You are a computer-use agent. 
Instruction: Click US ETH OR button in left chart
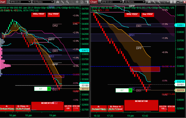click(x=68, y=108)
